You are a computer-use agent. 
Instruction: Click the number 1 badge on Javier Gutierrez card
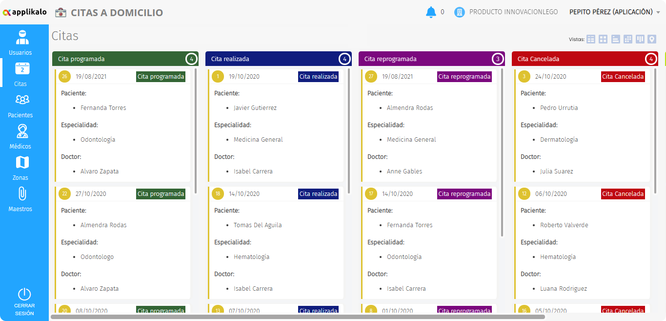(x=218, y=77)
